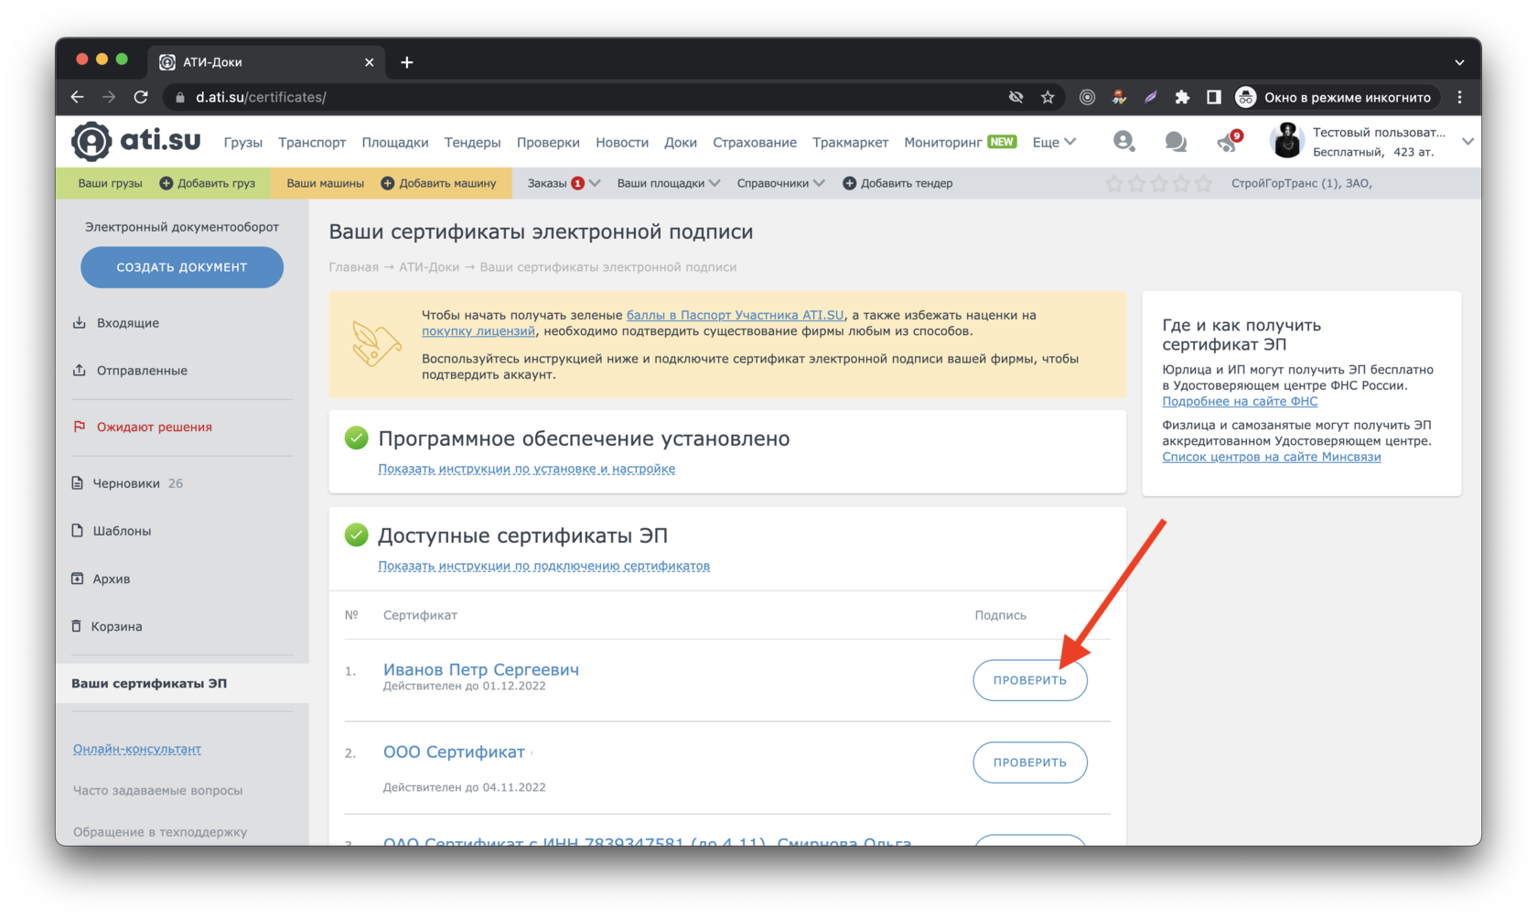Open the Грузы menu
This screenshot has height=919, width=1537.
click(x=242, y=142)
